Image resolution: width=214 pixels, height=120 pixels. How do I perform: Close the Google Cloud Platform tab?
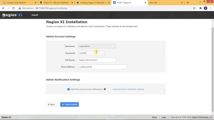[35, 3]
